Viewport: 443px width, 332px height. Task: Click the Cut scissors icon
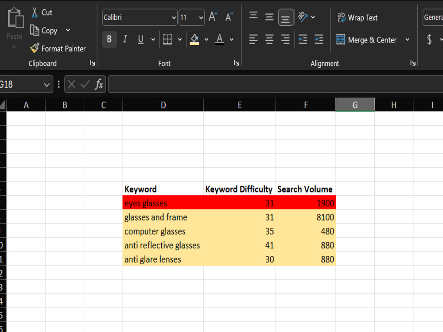35,12
